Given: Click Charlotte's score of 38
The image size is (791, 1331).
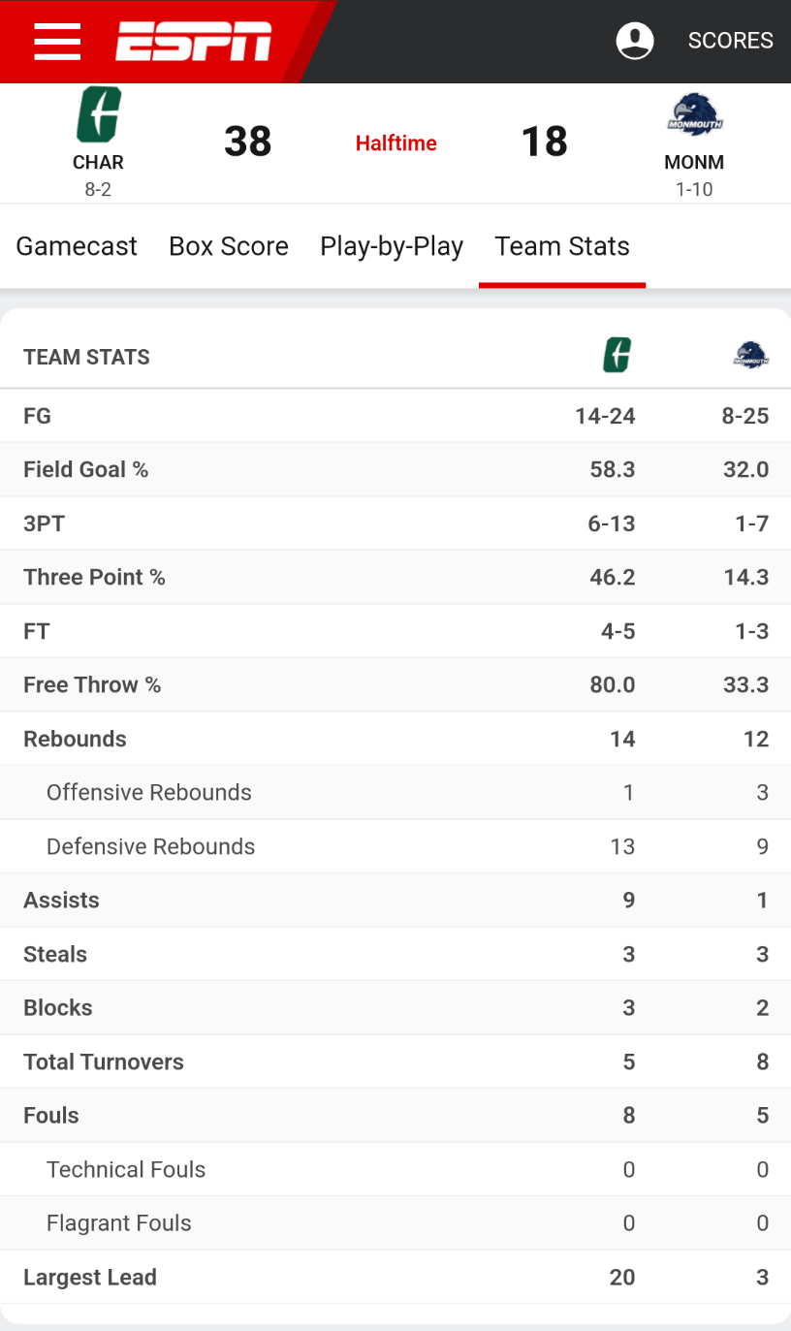Looking at the screenshot, I should pos(247,142).
